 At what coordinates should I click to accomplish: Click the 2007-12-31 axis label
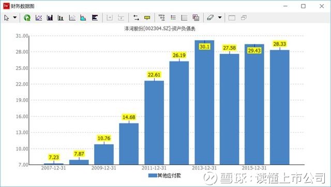53,168
